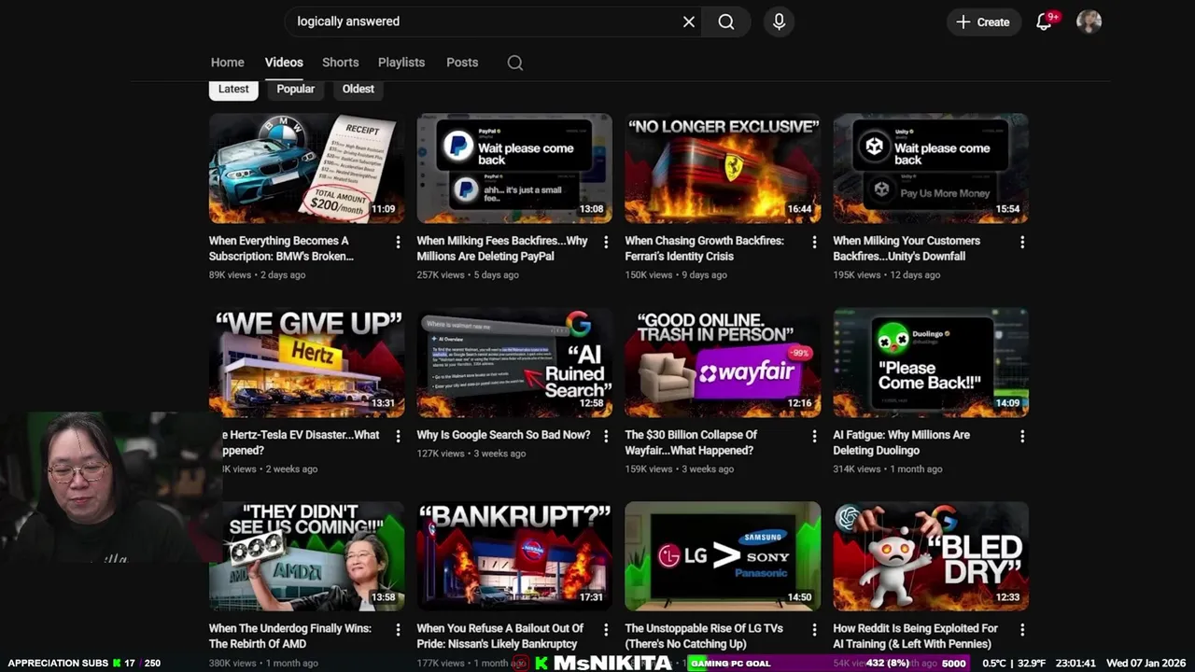Open notifications bell icon

[1044, 21]
